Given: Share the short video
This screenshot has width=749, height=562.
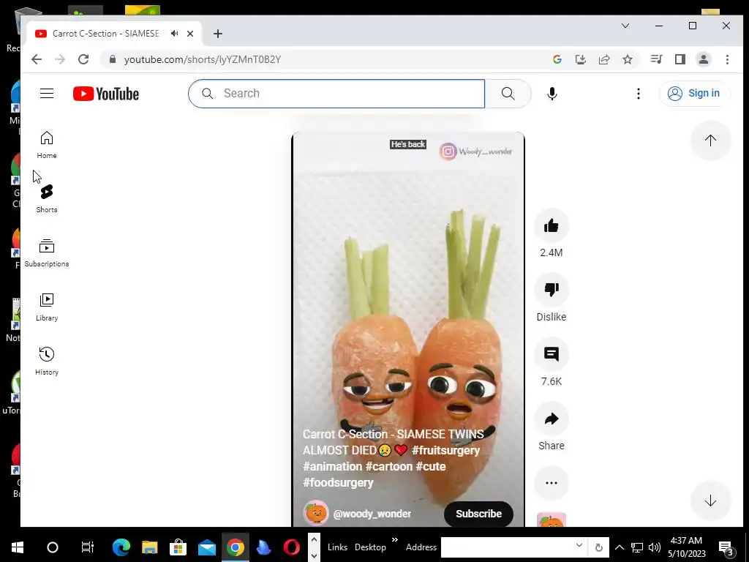Looking at the screenshot, I should click(552, 419).
